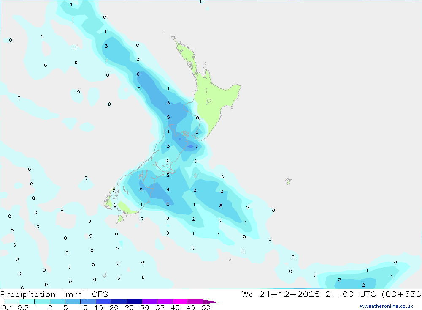Click the '25' legend scale label
This screenshot has width=422, height=310.
(129, 307)
